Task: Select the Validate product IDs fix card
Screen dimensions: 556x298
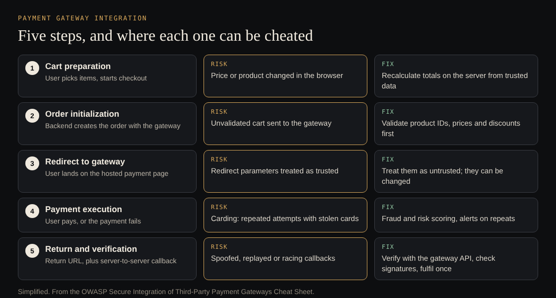Action: point(456,124)
